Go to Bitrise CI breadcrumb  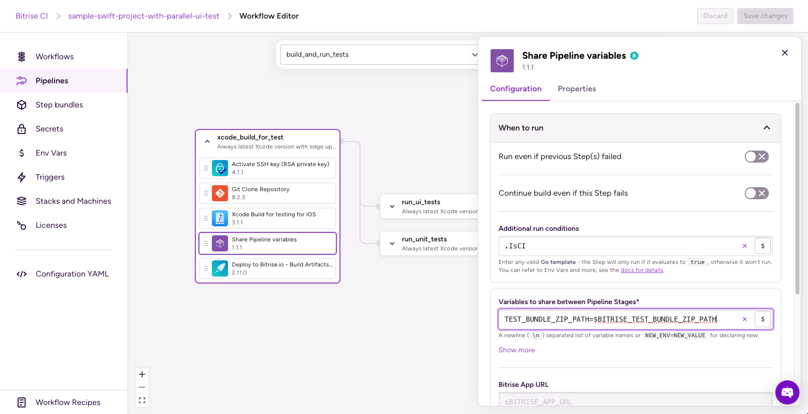32,16
